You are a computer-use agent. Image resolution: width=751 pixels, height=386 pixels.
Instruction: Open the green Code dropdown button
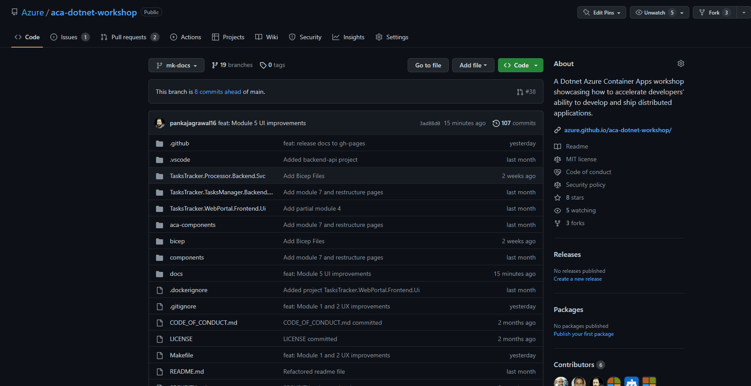point(520,65)
